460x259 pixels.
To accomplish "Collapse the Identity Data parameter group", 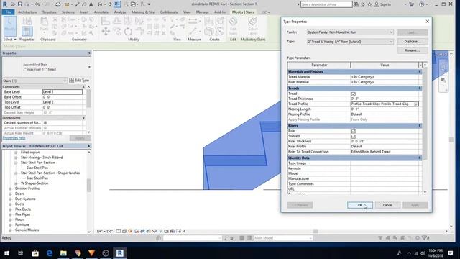I will [420, 158].
